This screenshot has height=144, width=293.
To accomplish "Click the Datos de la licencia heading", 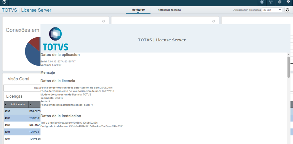I will tap(58, 81).
